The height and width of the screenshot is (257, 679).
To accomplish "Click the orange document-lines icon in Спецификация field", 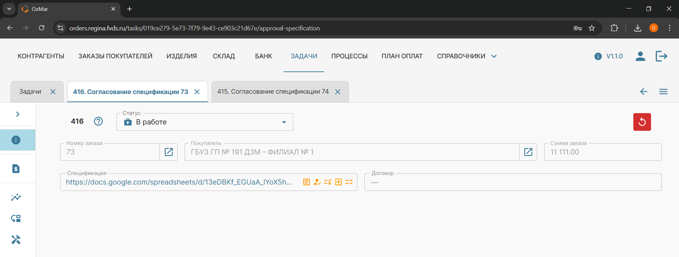I will tap(306, 182).
